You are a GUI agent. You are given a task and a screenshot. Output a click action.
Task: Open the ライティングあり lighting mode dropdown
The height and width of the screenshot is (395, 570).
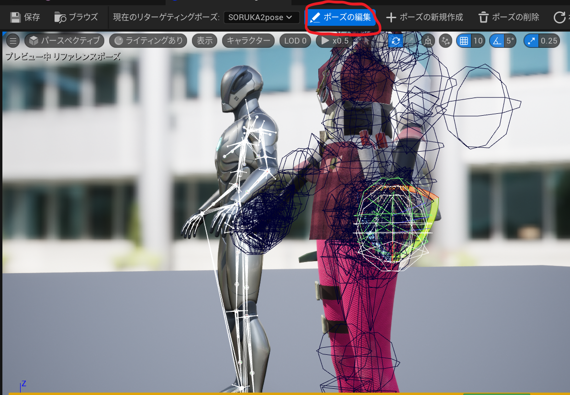point(148,41)
